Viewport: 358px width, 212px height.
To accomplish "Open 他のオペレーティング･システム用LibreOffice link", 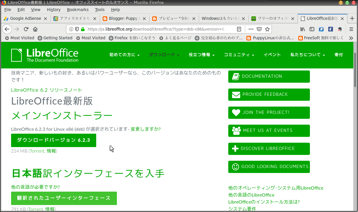I will tap(276, 188).
